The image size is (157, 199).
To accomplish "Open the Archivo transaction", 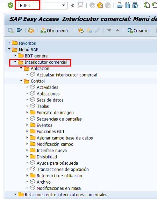I will click(44, 182).
